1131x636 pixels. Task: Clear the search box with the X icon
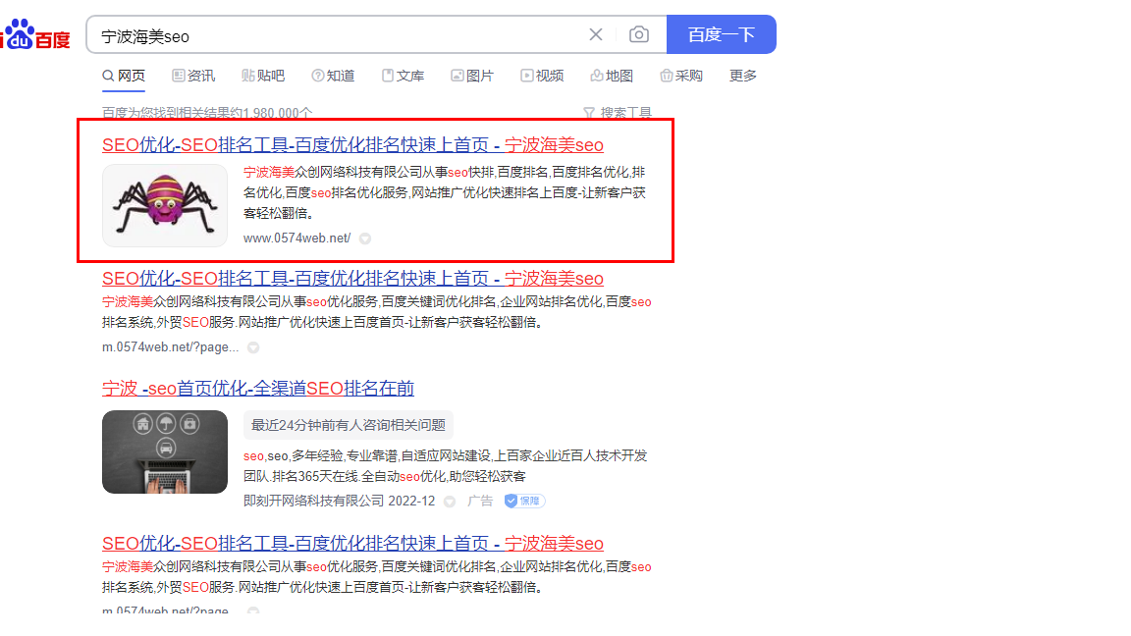click(596, 34)
